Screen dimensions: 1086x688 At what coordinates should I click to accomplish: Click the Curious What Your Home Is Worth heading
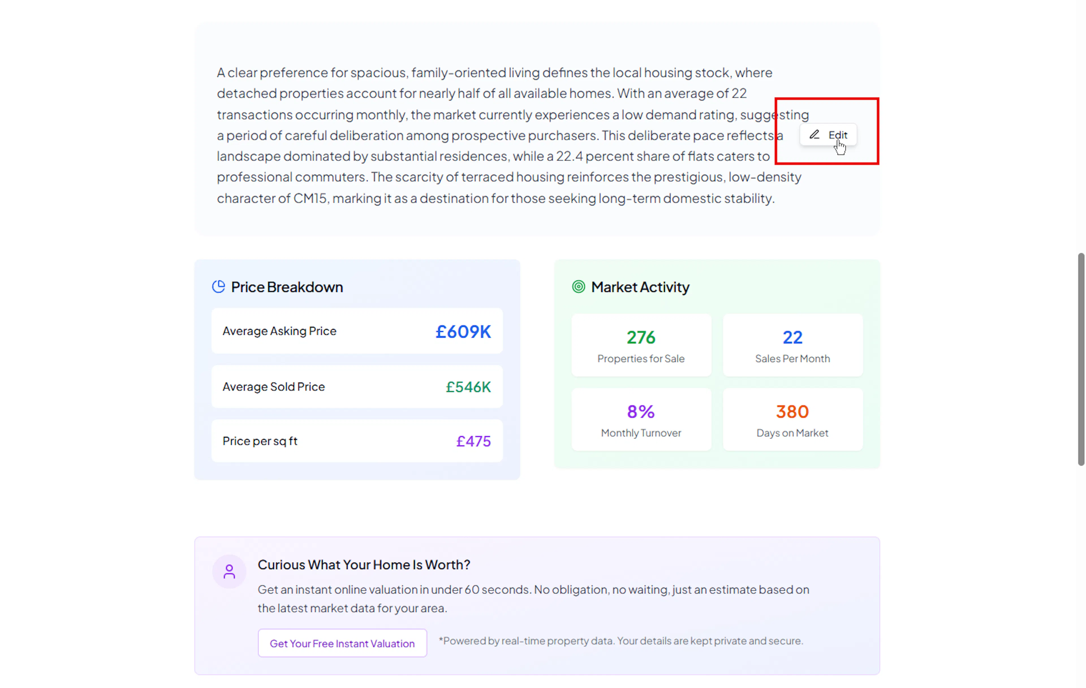click(363, 564)
